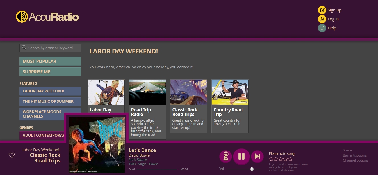Click the elapsed time 04:02
Screen dimensions: 378x175
click(x=132, y=169)
